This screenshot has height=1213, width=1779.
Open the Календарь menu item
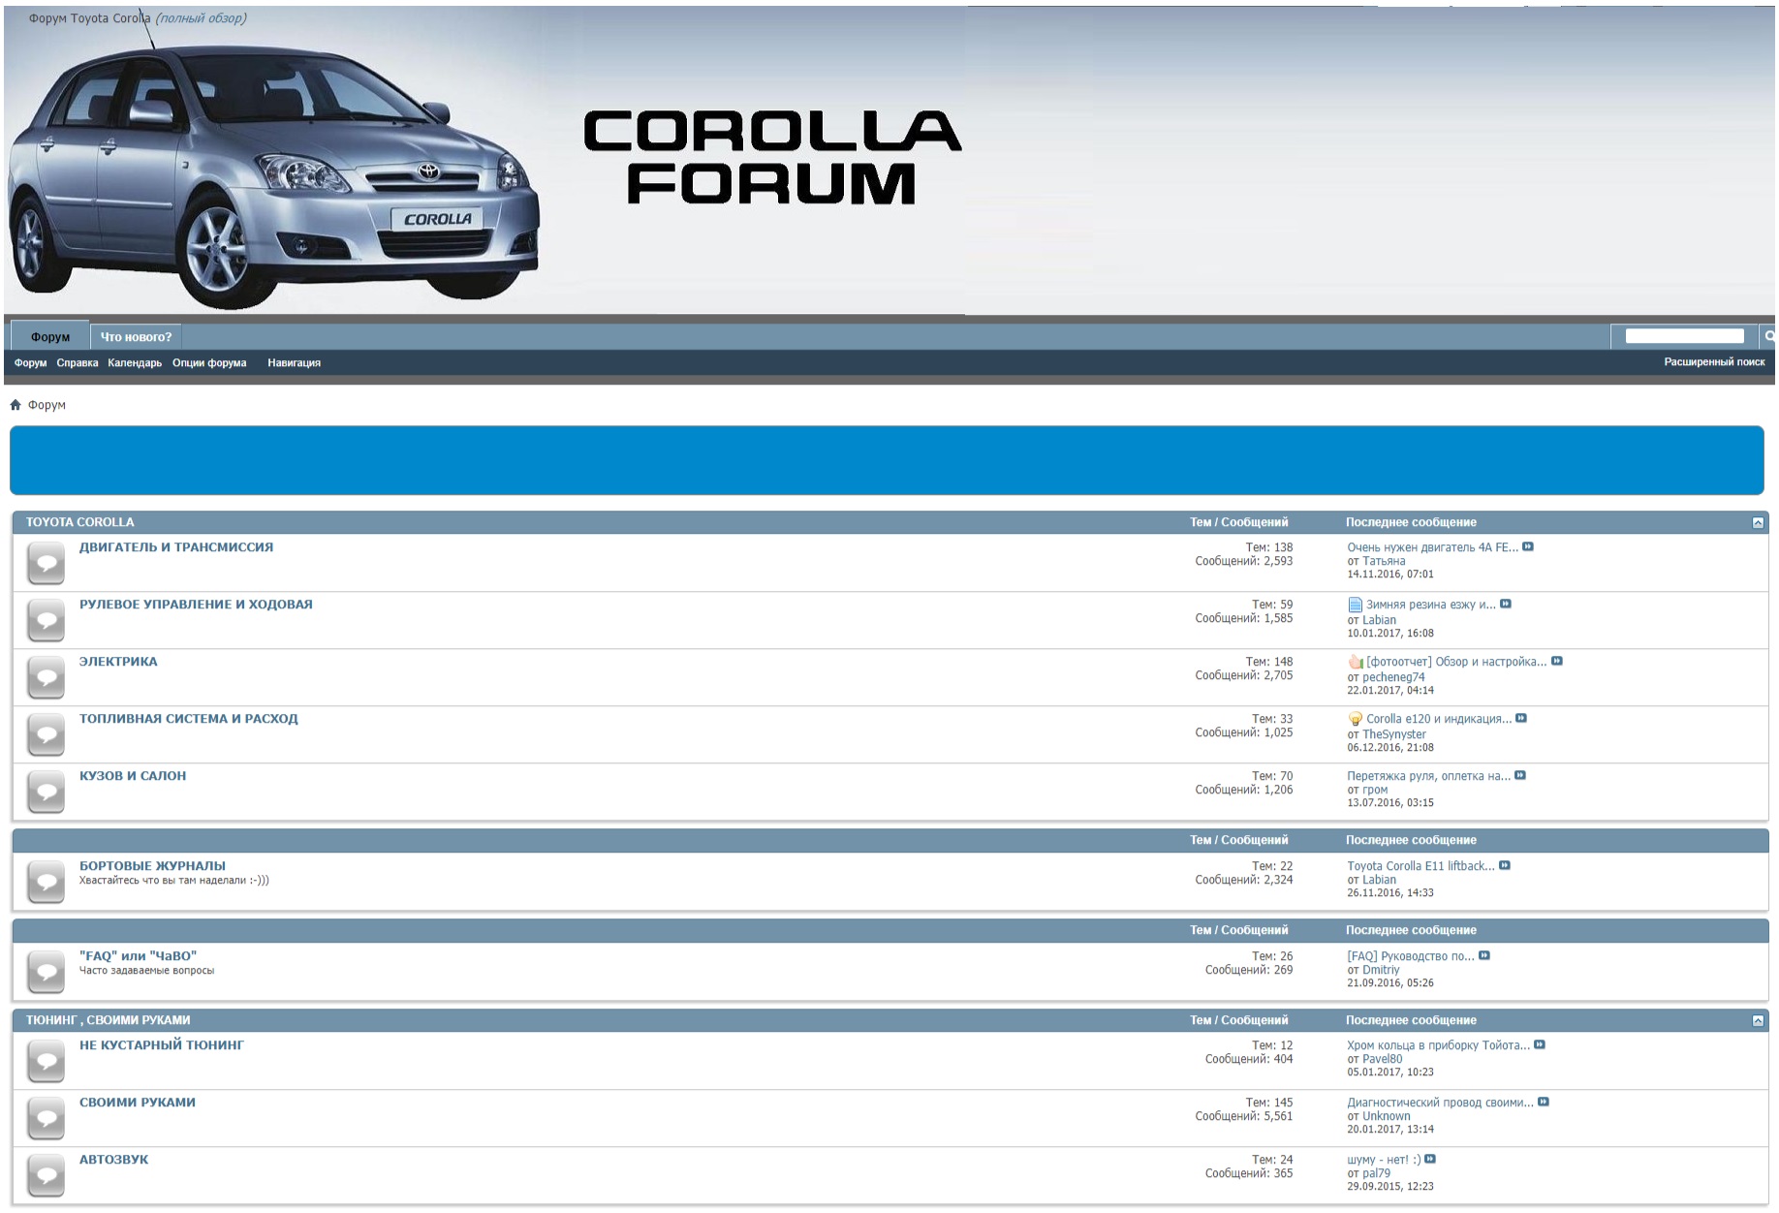coord(135,363)
